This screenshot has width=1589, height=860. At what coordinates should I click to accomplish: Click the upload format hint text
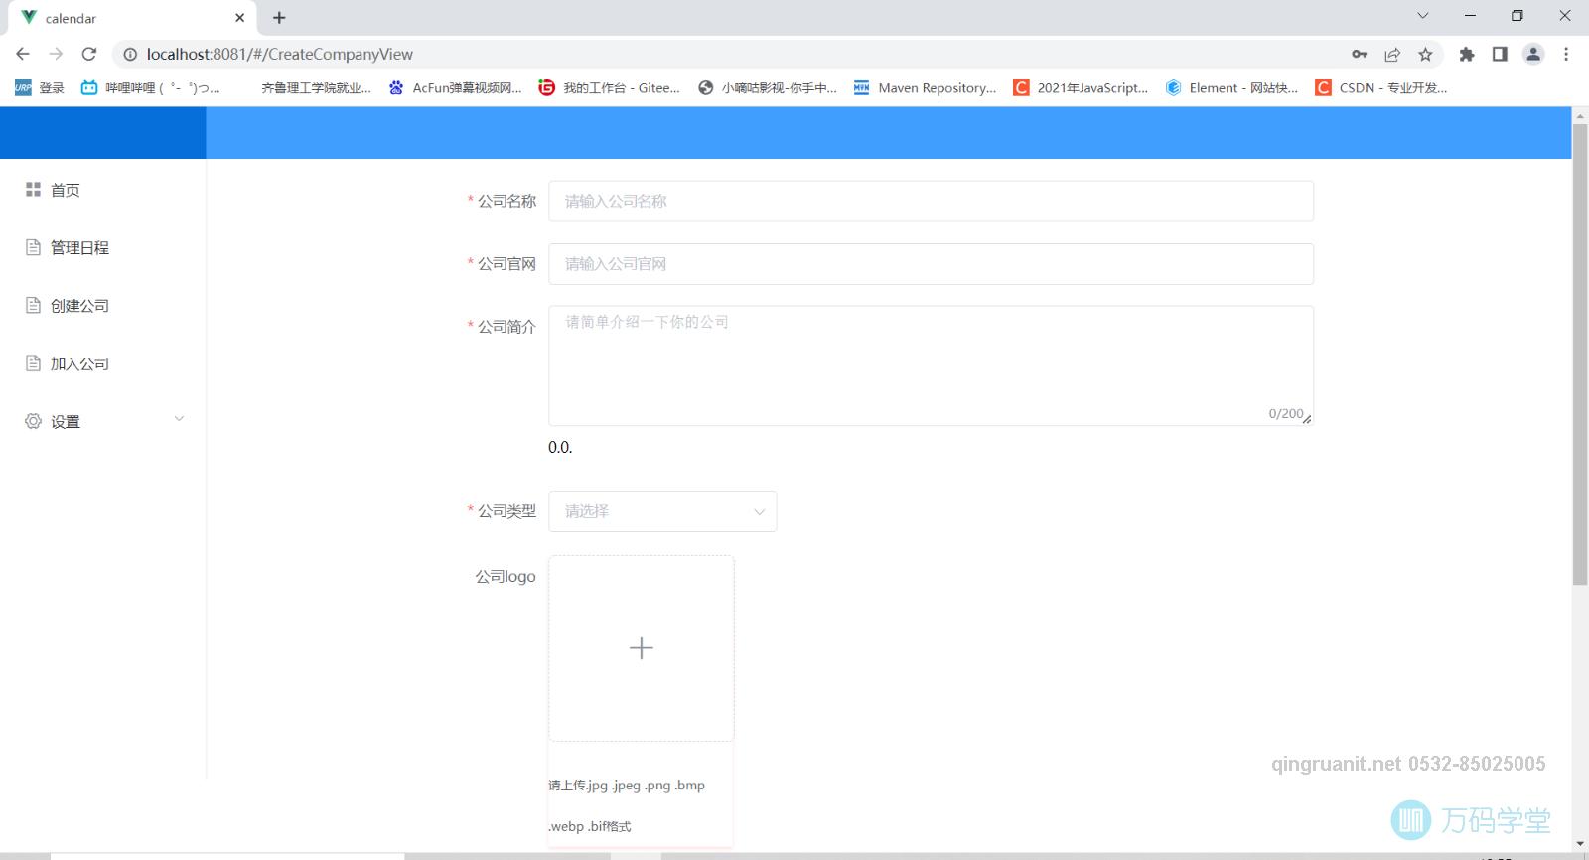point(627,805)
